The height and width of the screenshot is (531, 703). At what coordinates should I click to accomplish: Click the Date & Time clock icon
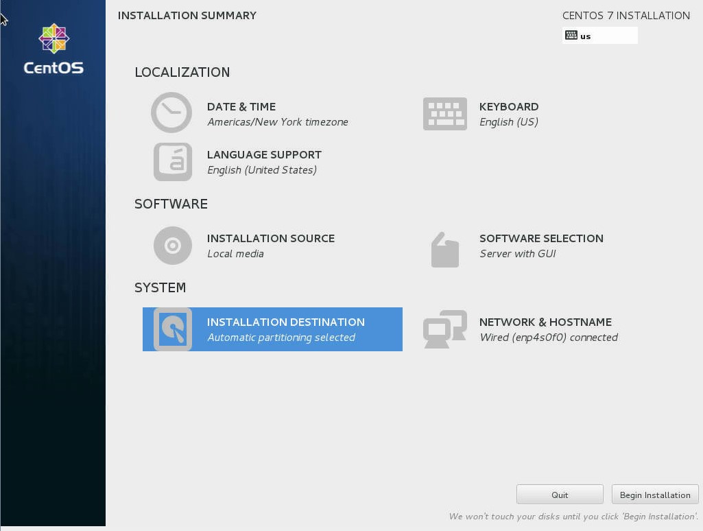pos(171,113)
